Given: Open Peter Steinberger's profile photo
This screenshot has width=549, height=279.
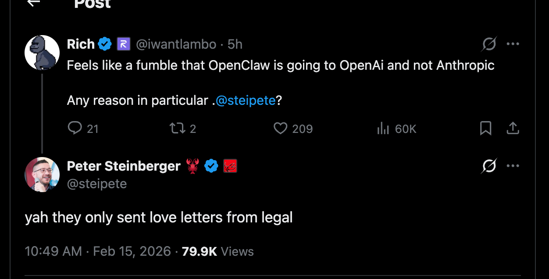Looking at the screenshot, I should coord(42,175).
